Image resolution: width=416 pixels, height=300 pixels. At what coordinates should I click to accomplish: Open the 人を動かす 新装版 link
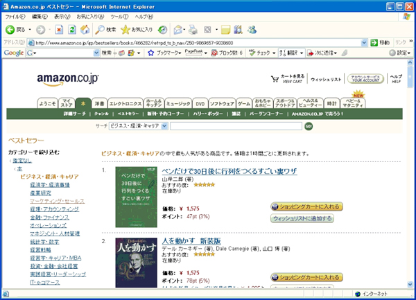[191, 241]
